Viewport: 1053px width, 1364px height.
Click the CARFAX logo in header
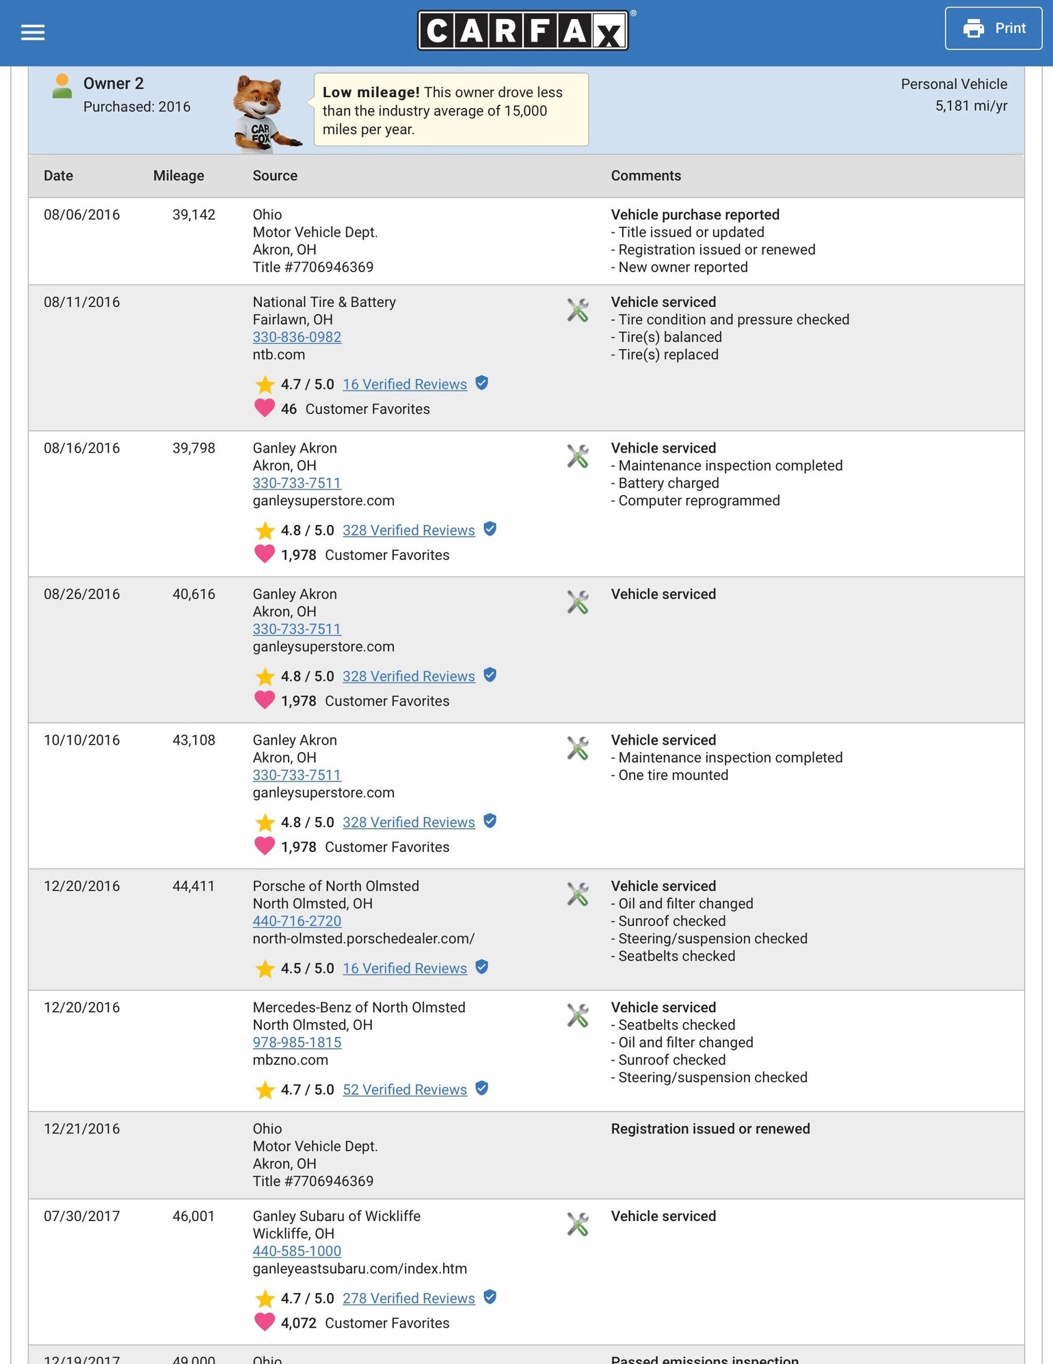523,30
